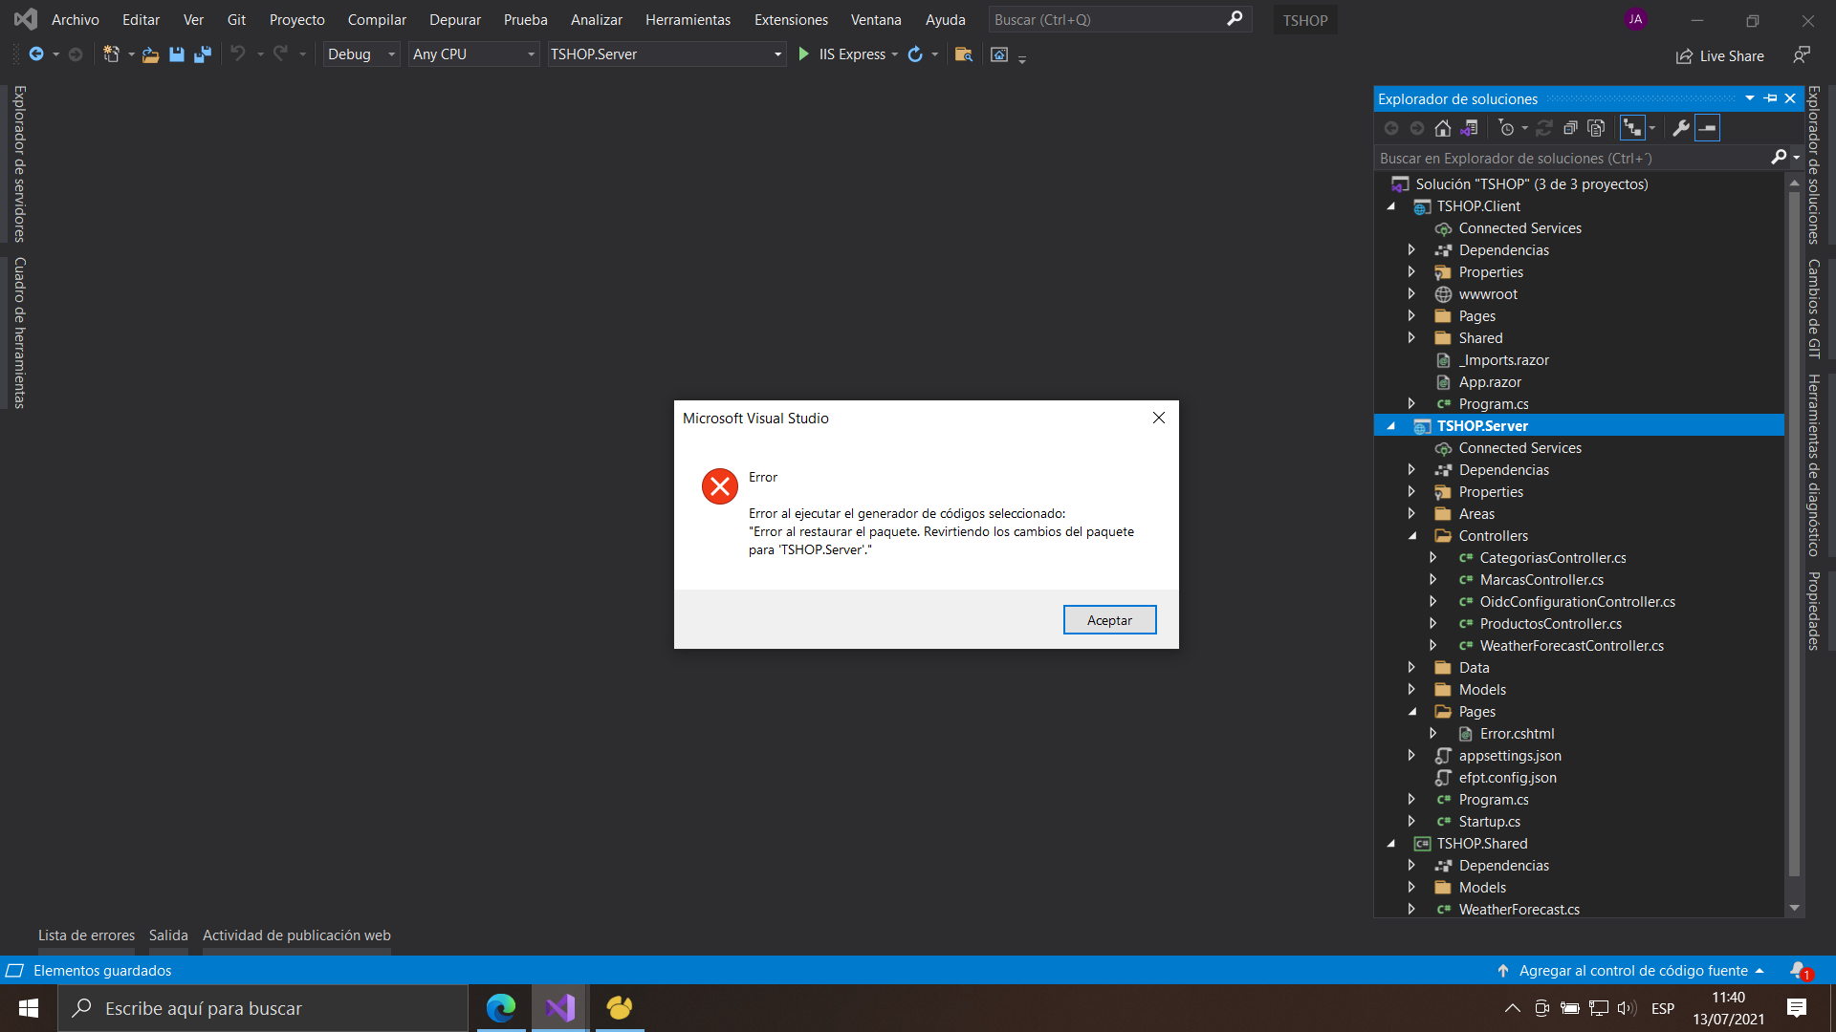
Task: Collapse the Controllers folder
Action: point(1412,536)
